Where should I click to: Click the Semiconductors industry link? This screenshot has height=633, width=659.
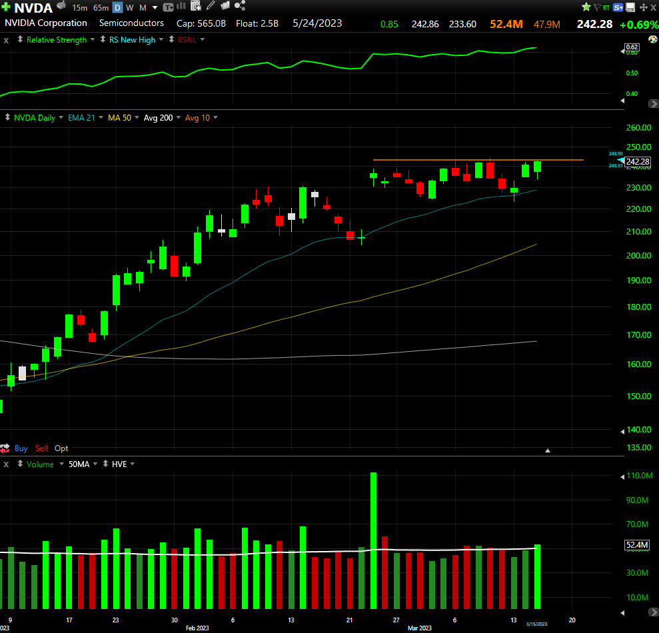pos(131,23)
